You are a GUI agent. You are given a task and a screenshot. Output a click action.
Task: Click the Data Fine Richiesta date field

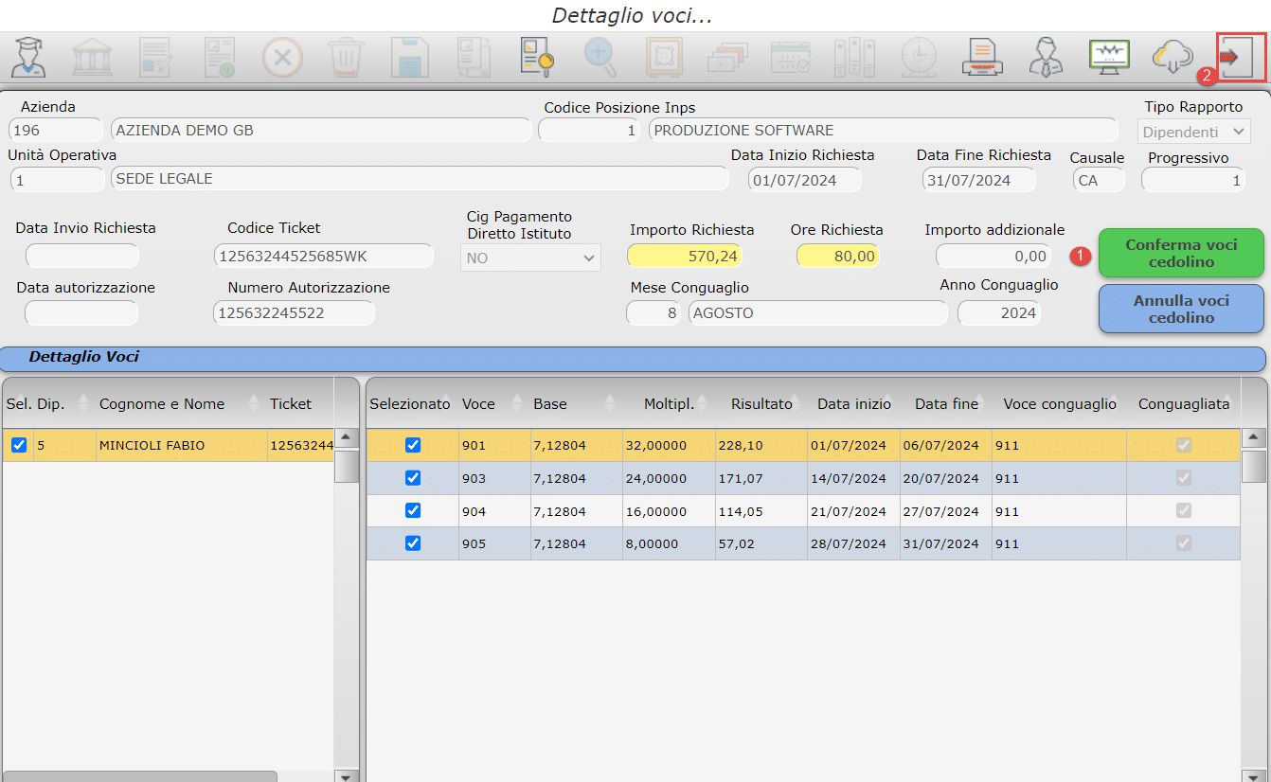coord(979,180)
